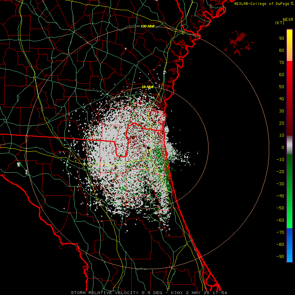
Task: Click the NEXR label above the color scale
Action: tap(288, 20)
